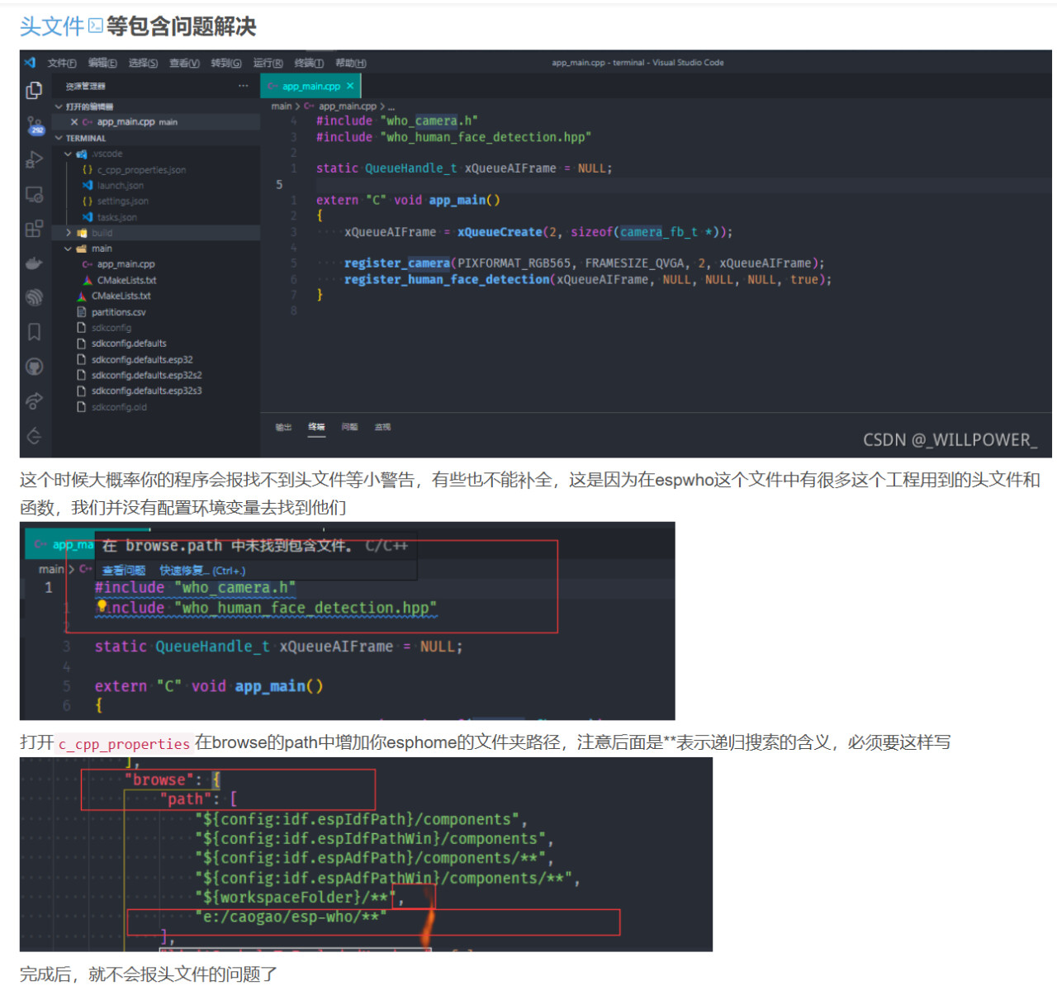Open Source Control with 292 badge
Viewport: 1057px width, 1000px height.
(35, 125)
